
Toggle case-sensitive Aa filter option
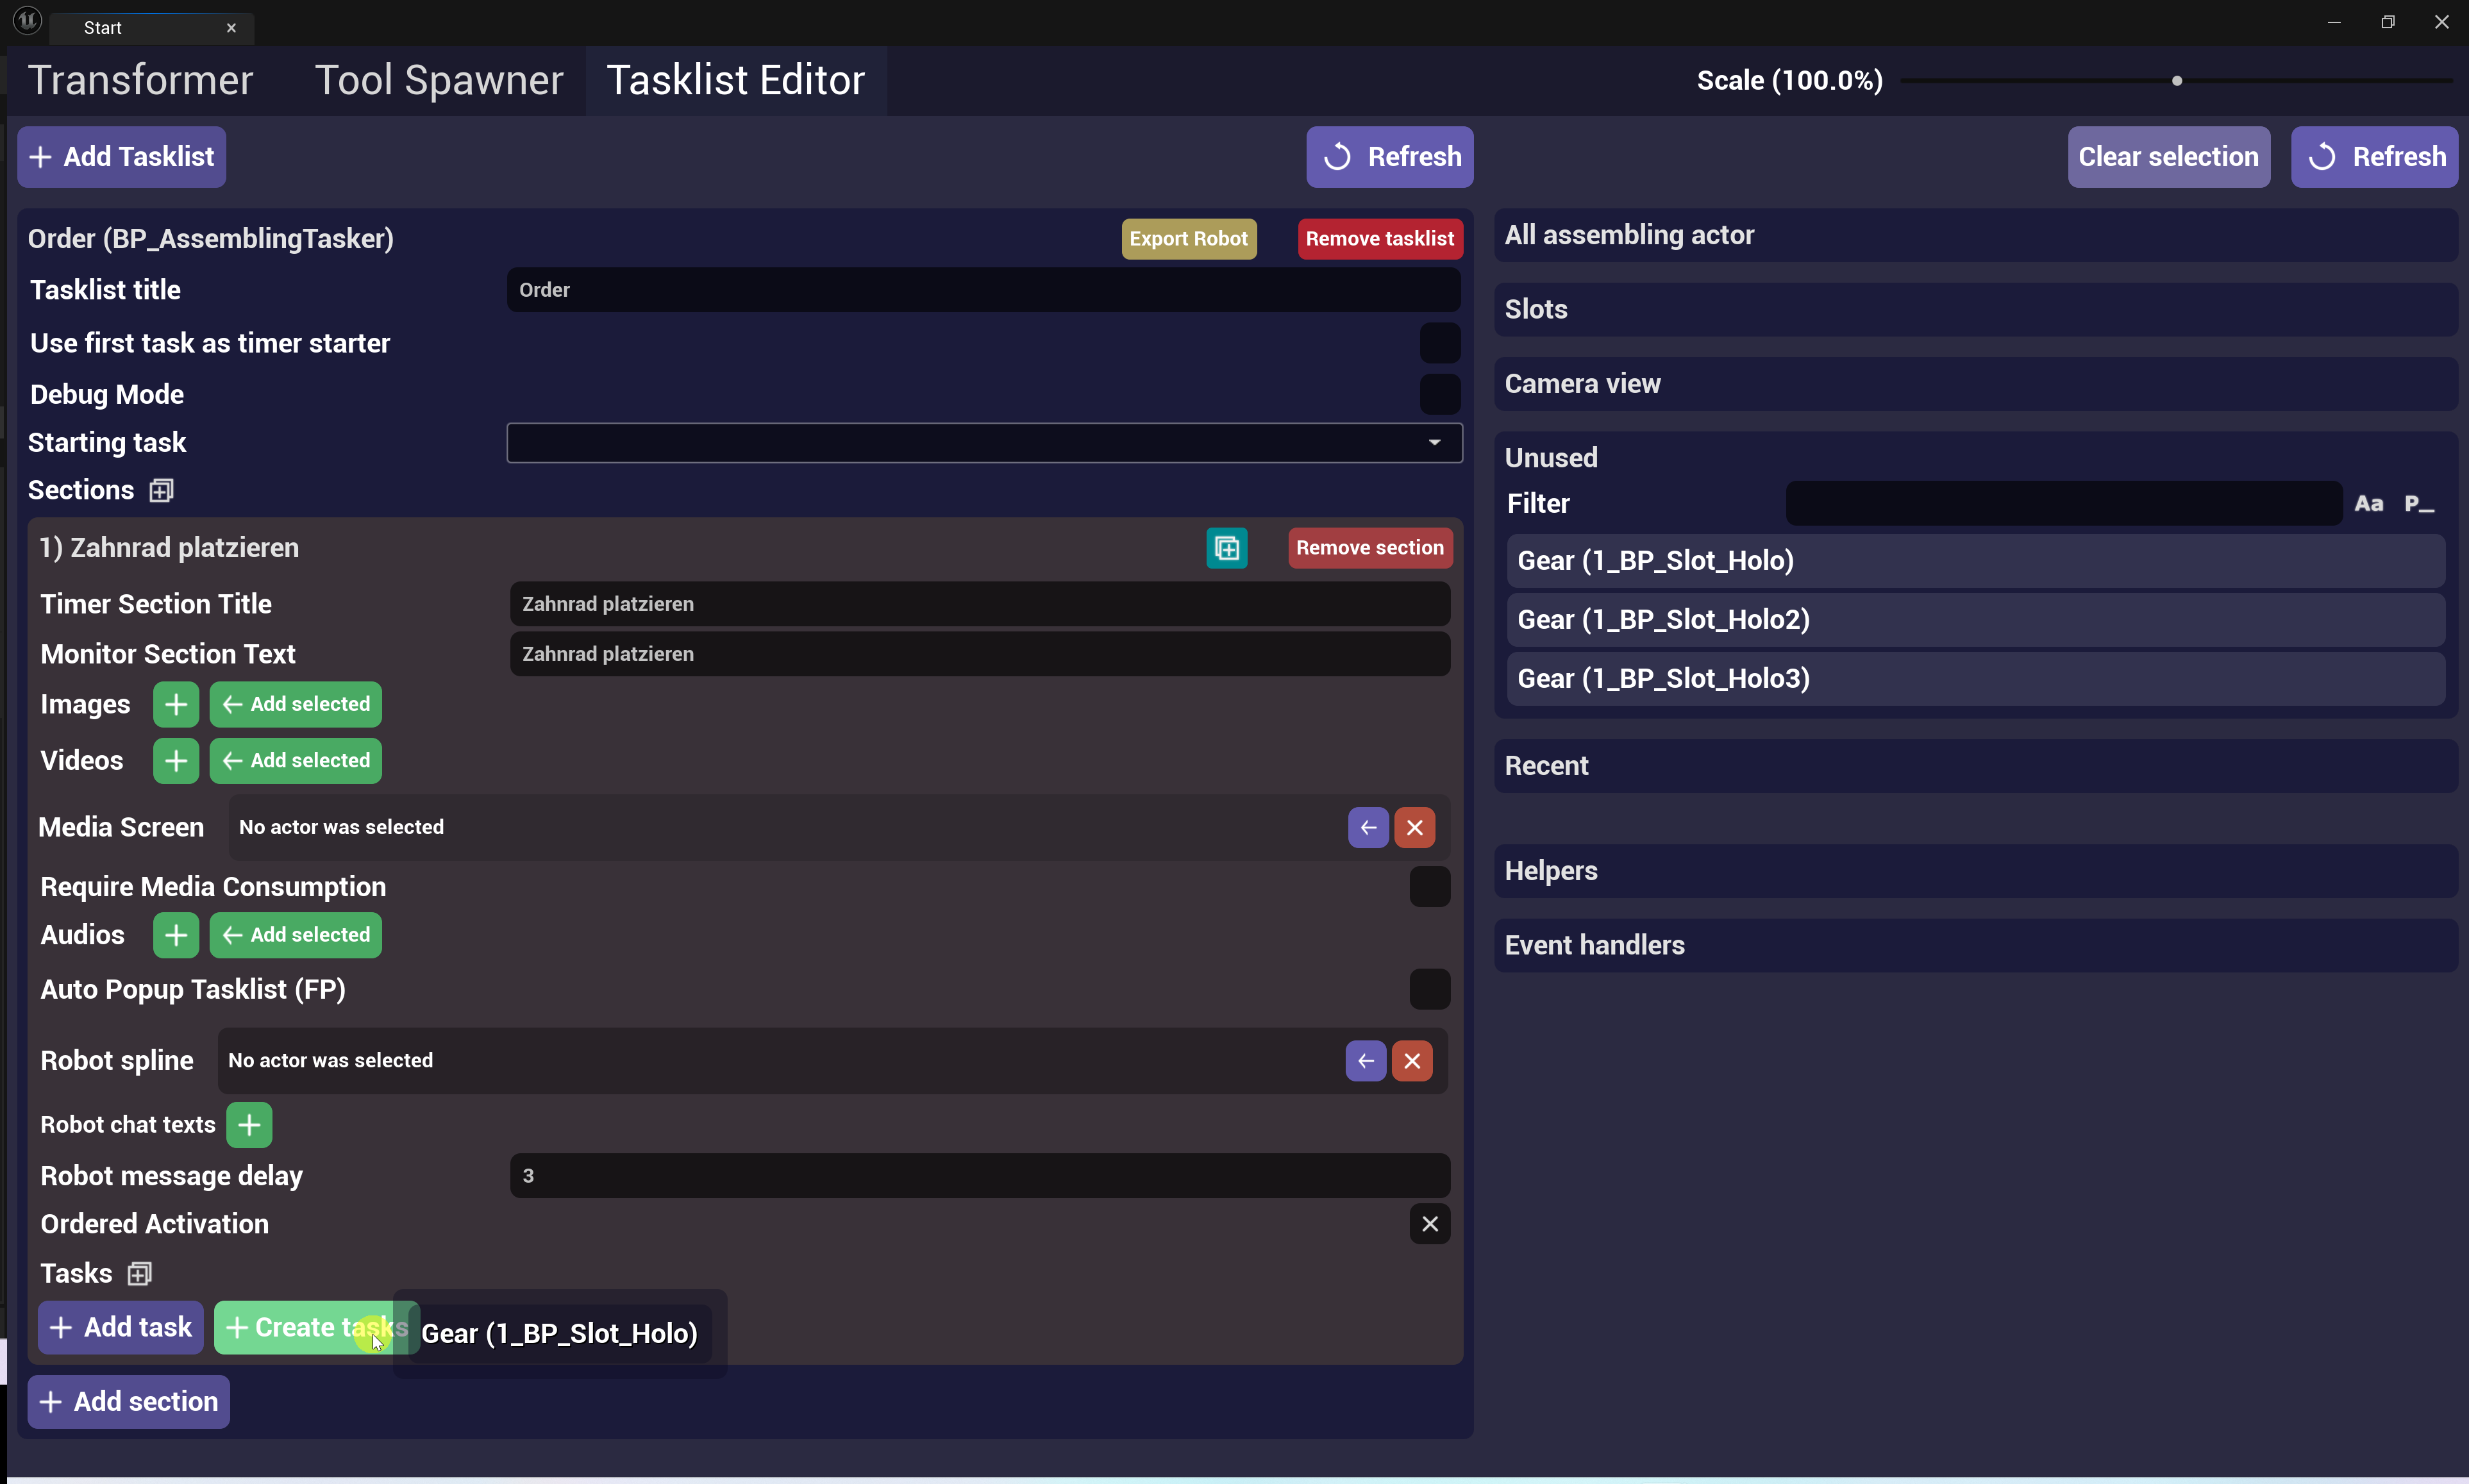[2368, 504]
